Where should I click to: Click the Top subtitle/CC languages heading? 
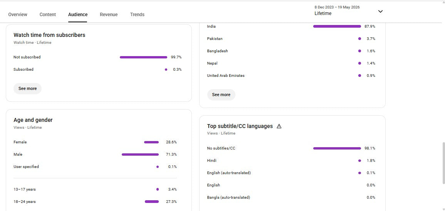click(x=240, y=126)
